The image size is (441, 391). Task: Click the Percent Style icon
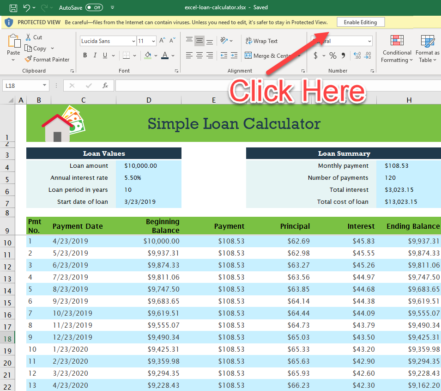[x=332, y=55]
